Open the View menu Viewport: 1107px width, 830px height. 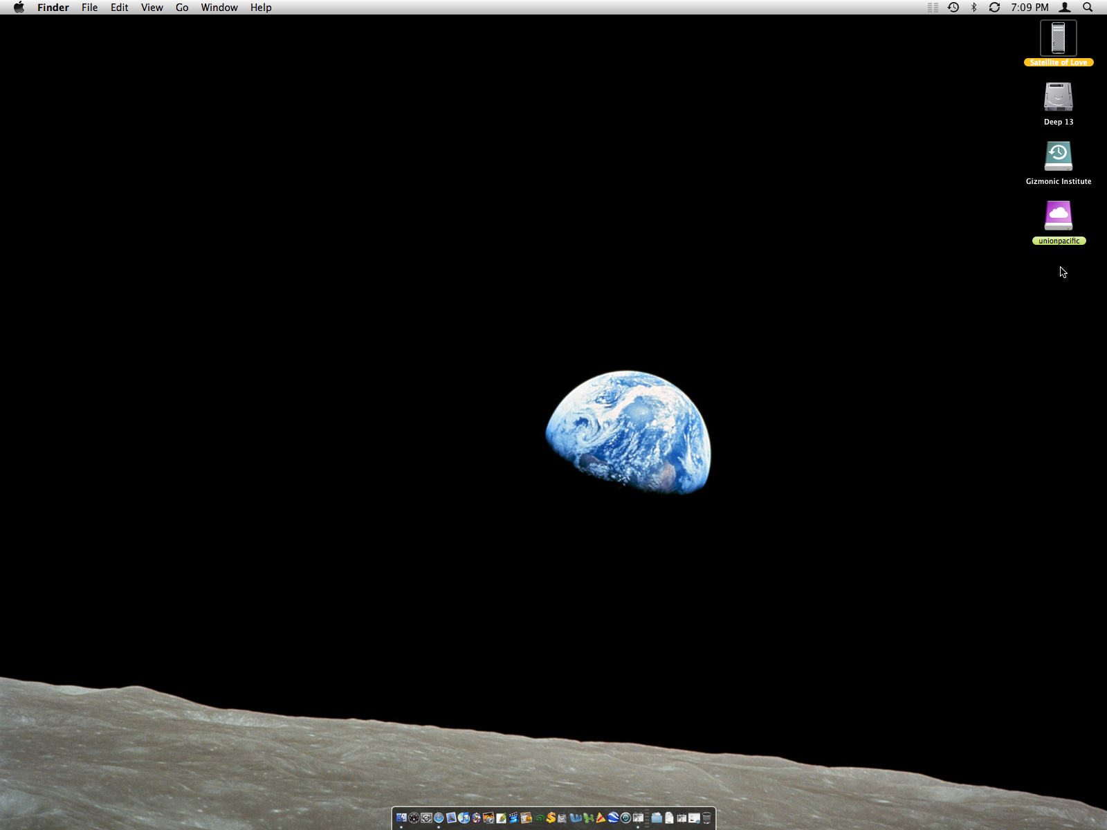(152, 7)
